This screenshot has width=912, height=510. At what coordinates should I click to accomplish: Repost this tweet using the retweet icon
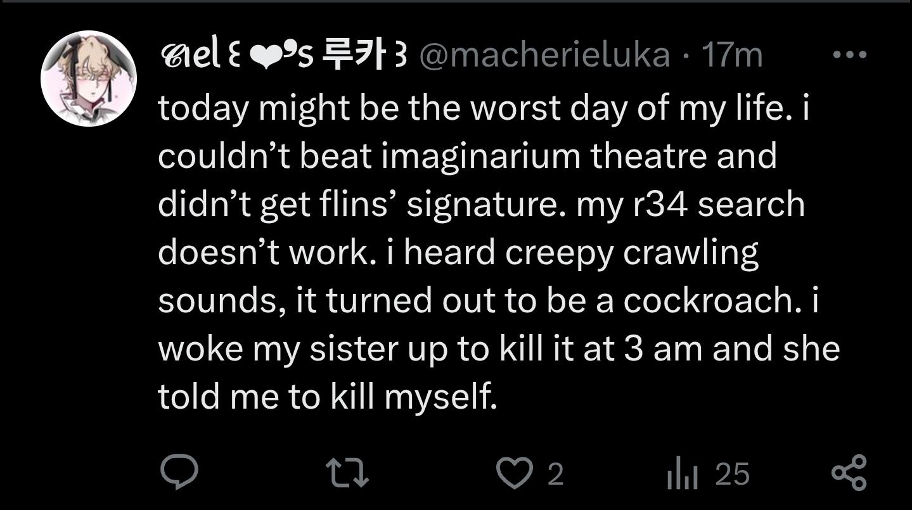click(x=346, y=474)
